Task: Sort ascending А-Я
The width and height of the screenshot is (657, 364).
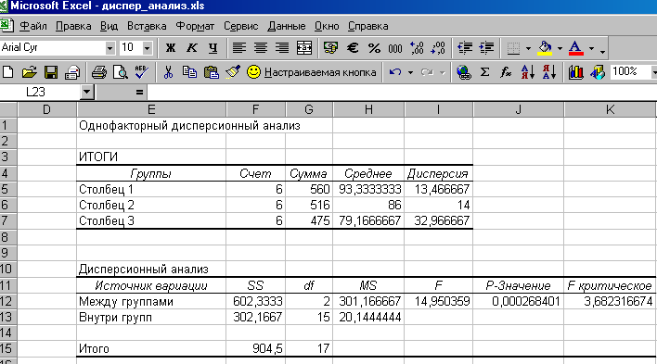Action: point(528,72)
